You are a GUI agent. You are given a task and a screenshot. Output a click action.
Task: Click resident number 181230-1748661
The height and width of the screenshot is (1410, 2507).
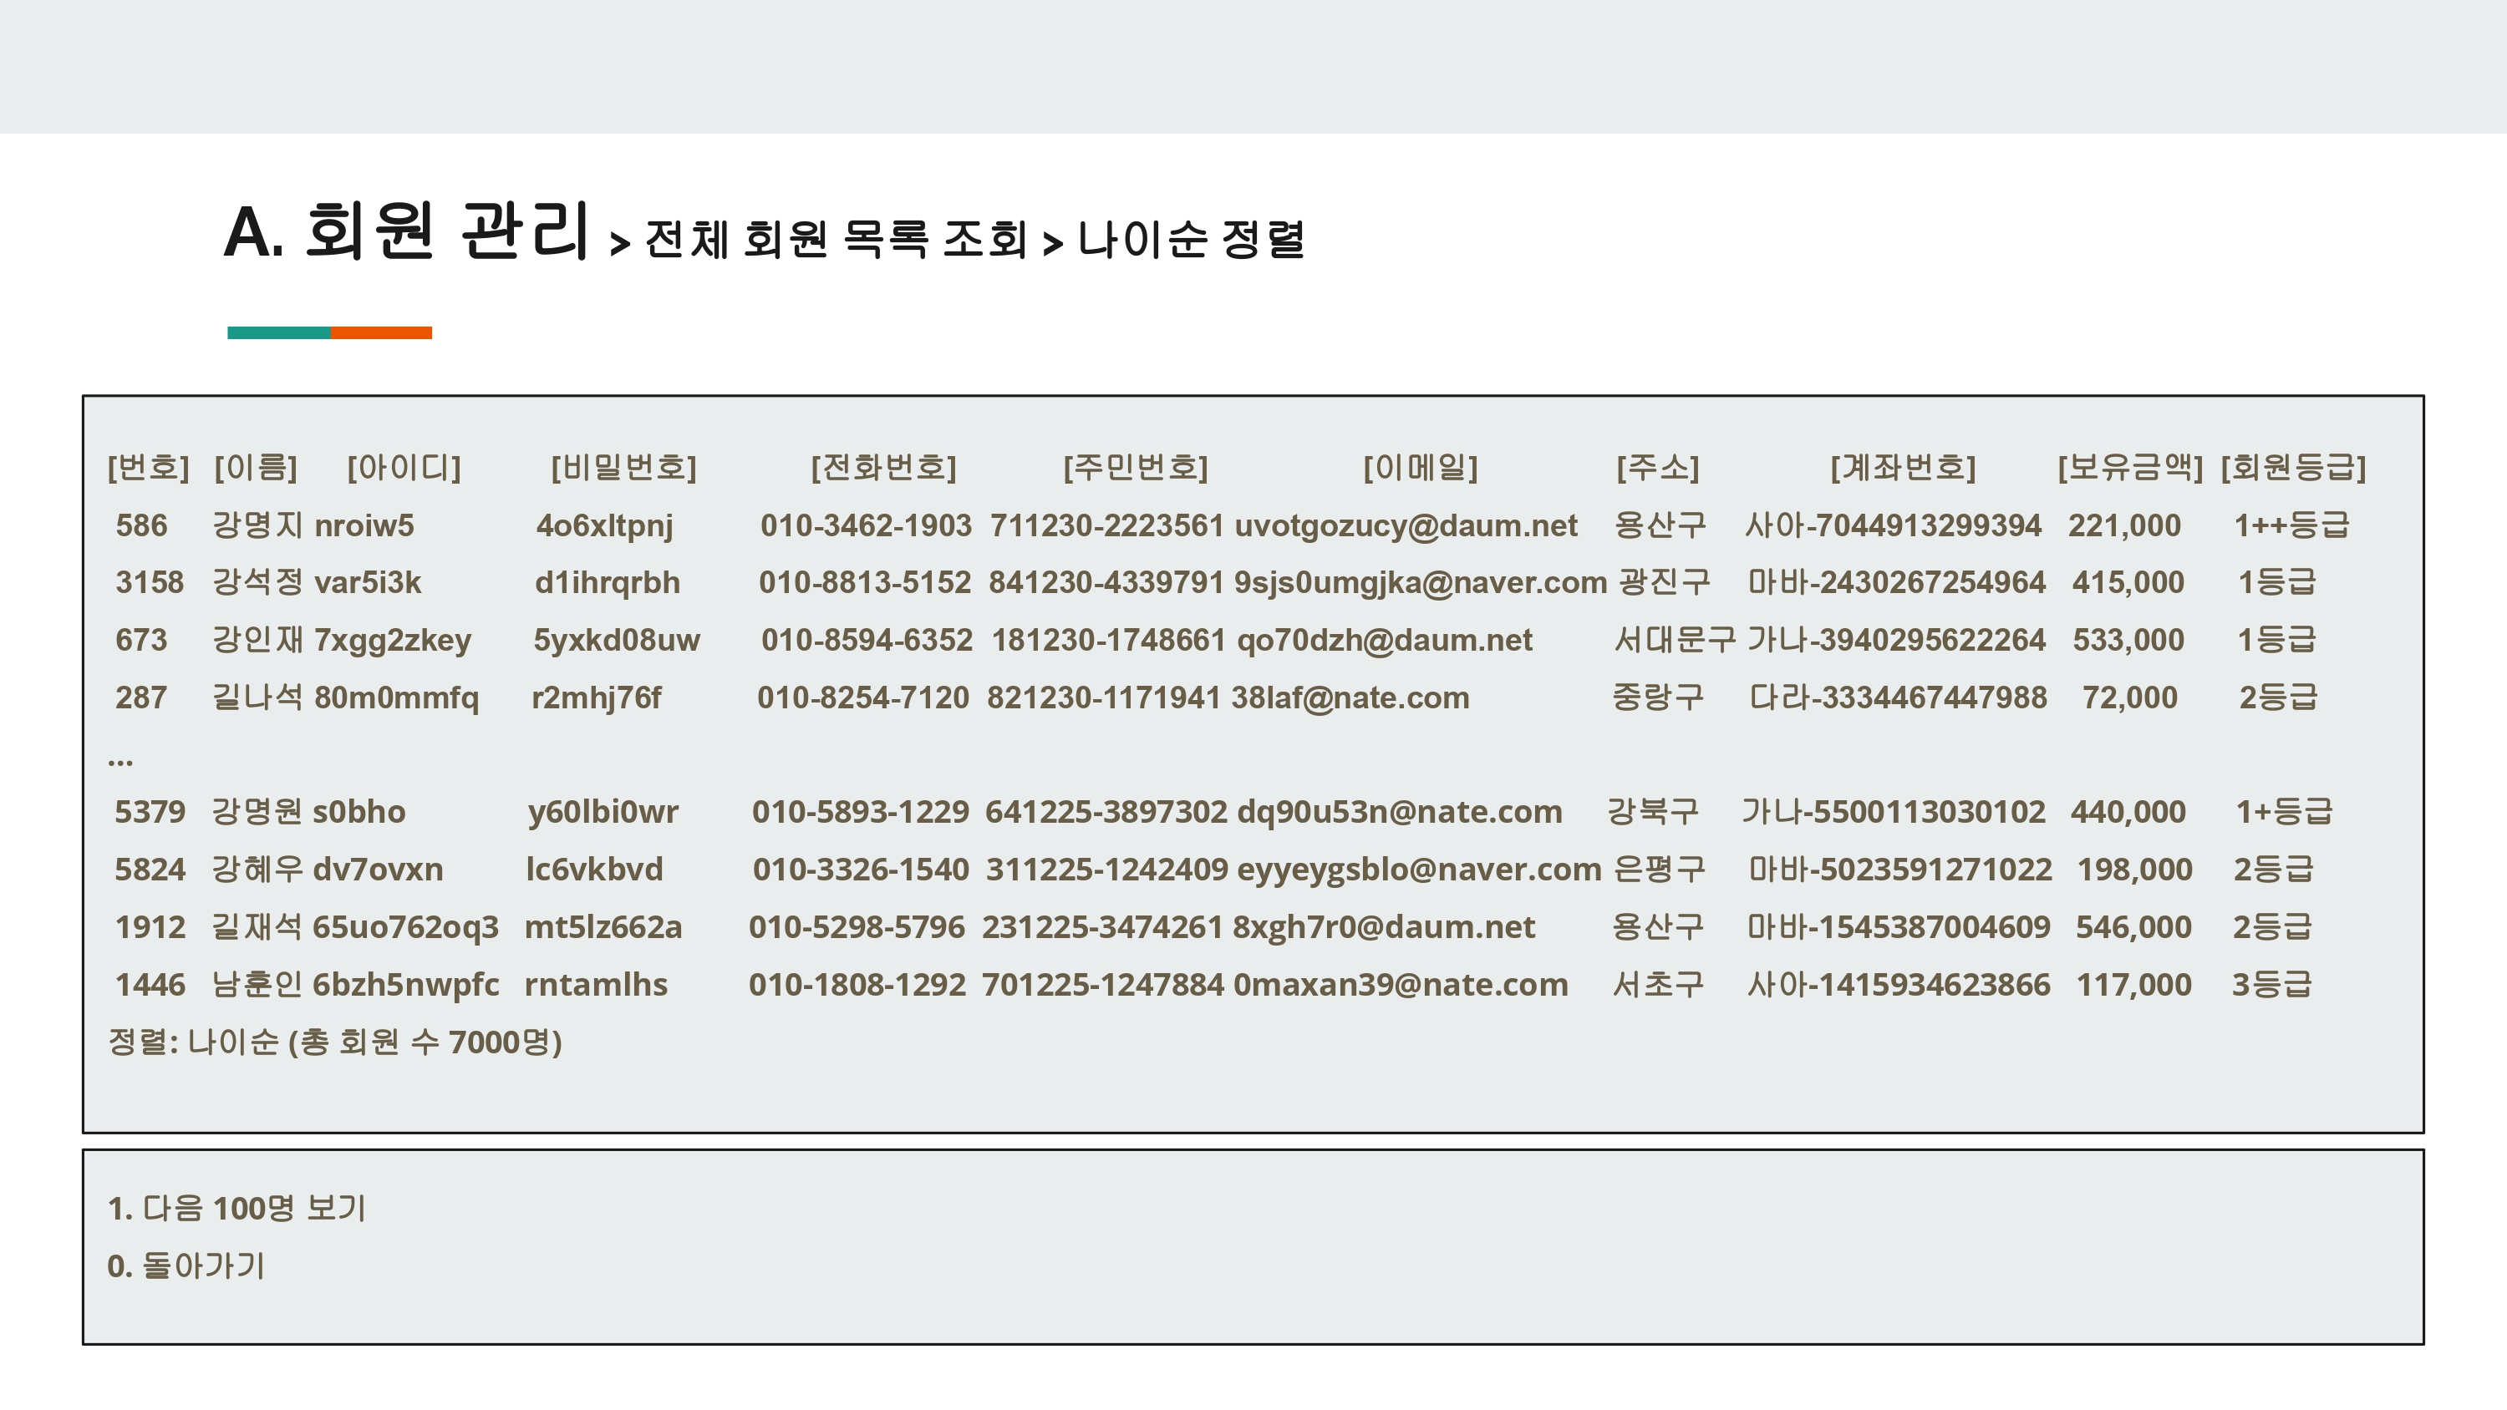point(1107,639)
